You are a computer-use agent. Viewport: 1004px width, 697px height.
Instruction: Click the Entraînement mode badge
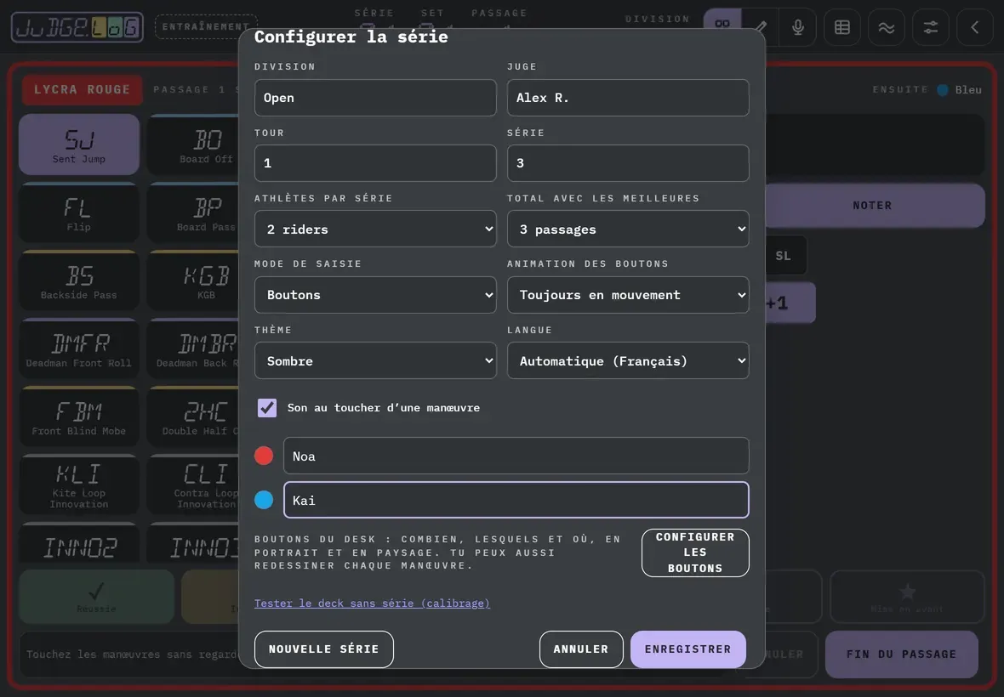[x=206, y=27]
